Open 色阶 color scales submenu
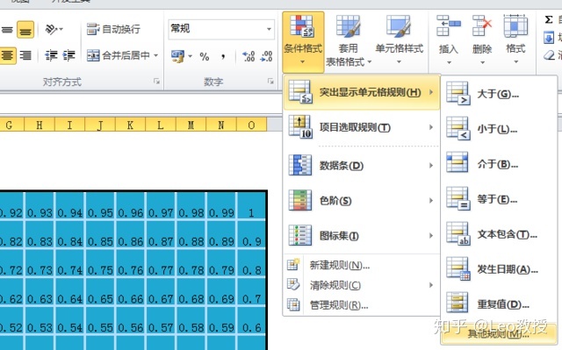This screenshot has height=350, width=562. 362,200
